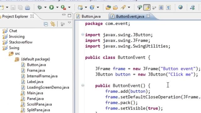Image resolution: width=201 pixels, height=113 pixels.
Task: Toggle Link with Editor in Project Explorer
Action: pos(53,24)
